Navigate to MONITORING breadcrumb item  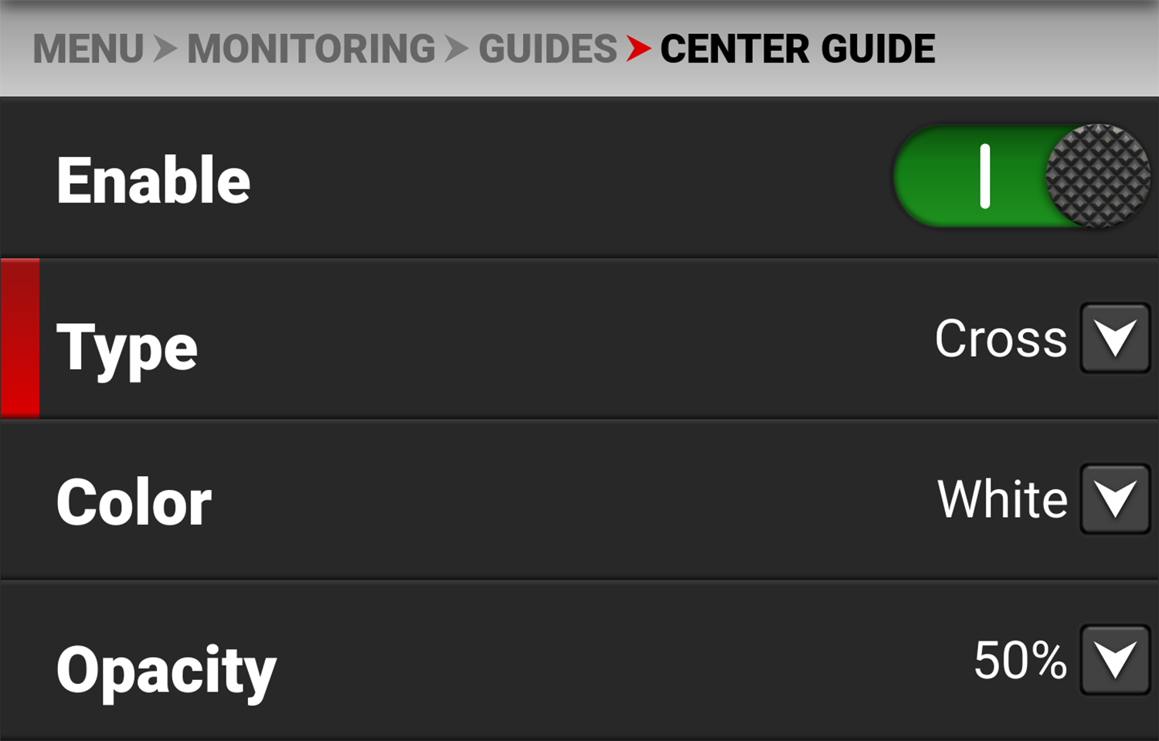coord(311,49)
